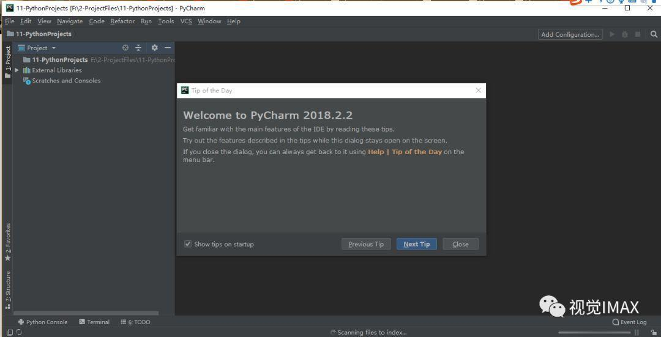This screenshot has height=337, width=661.
Task: Click the Collapse All icon in Project panel
Action: (138, 48)
